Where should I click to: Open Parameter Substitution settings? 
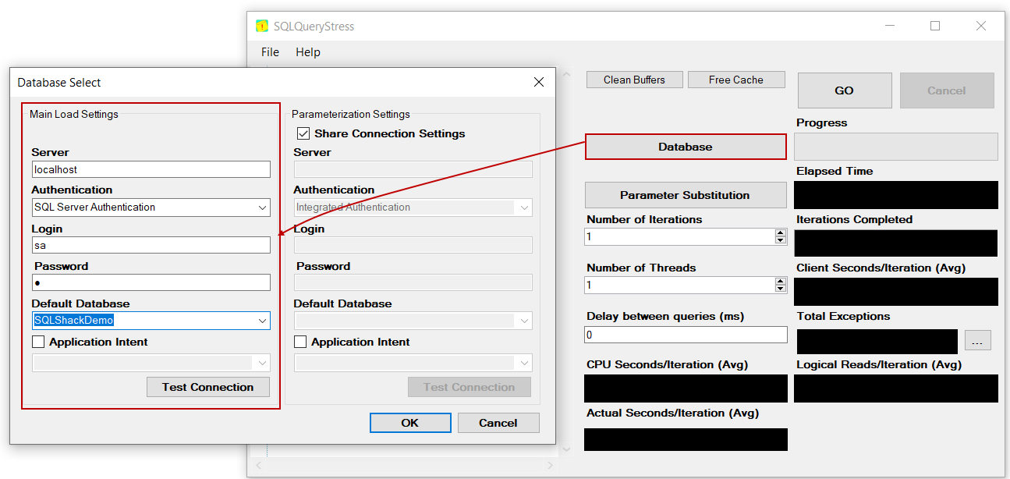(x=686, y=195)
